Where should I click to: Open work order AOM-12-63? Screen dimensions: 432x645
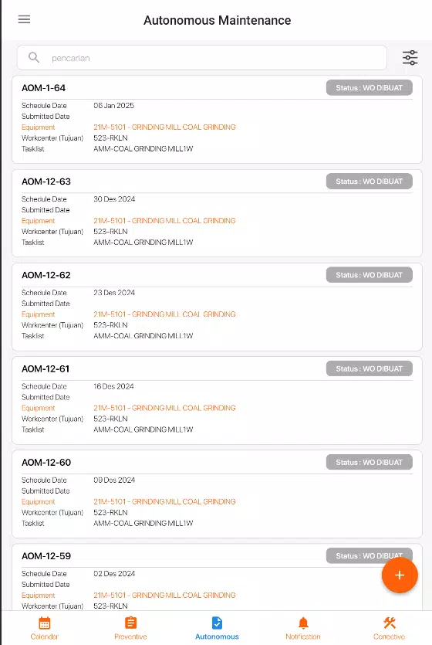pyautogui.click(x=217, y=213)
